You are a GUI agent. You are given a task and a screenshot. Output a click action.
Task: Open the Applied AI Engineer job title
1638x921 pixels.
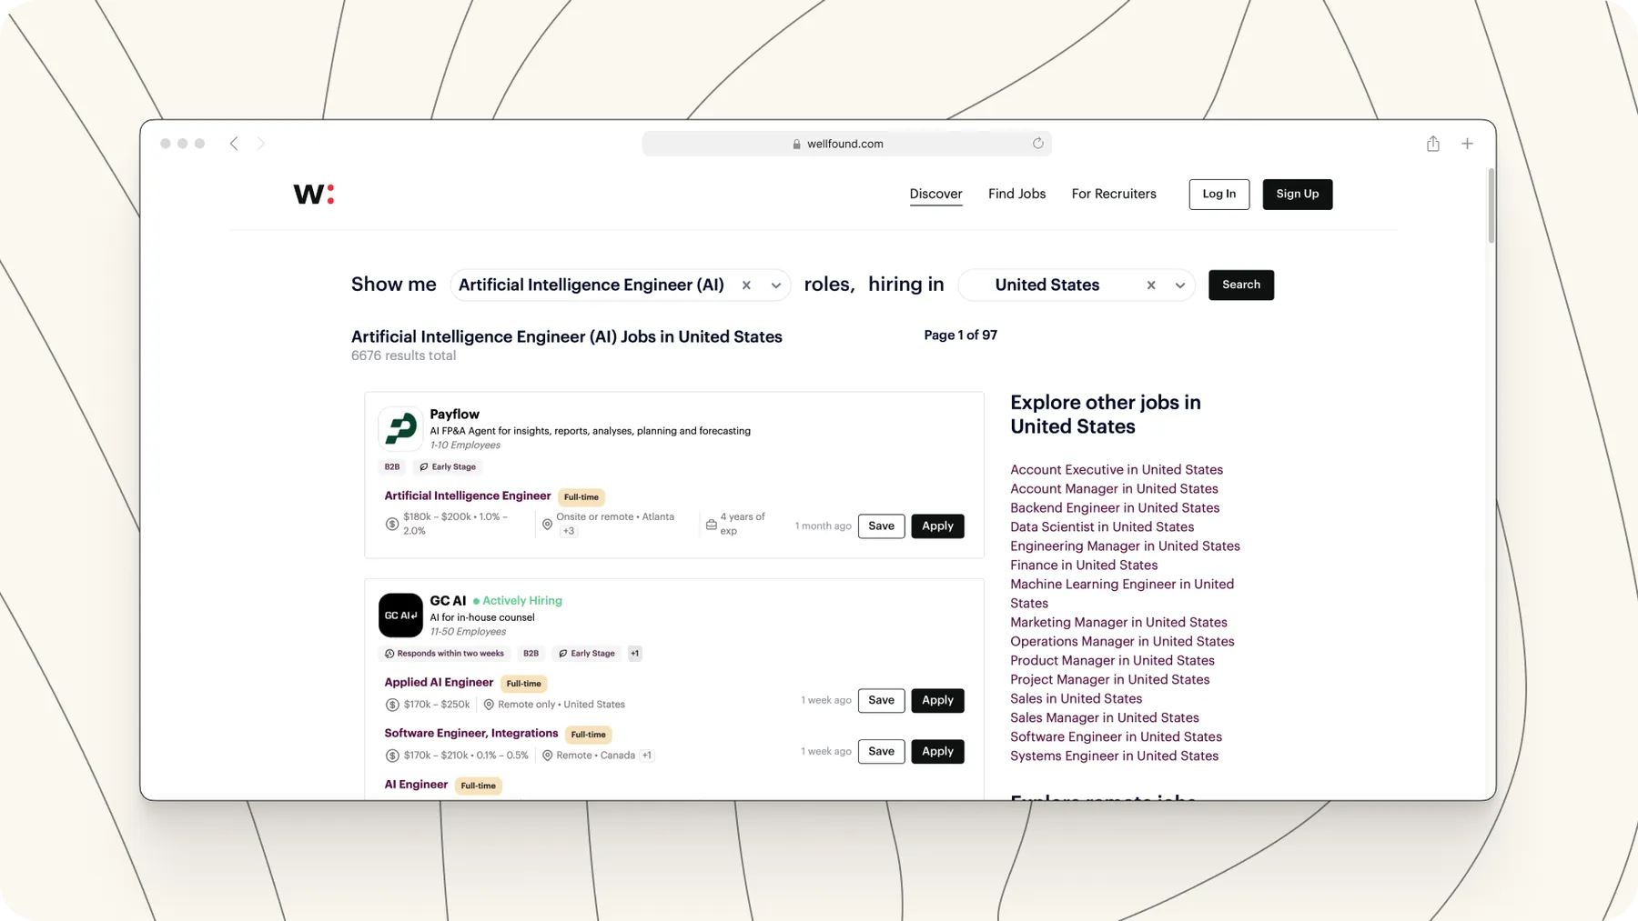point(439,682)
